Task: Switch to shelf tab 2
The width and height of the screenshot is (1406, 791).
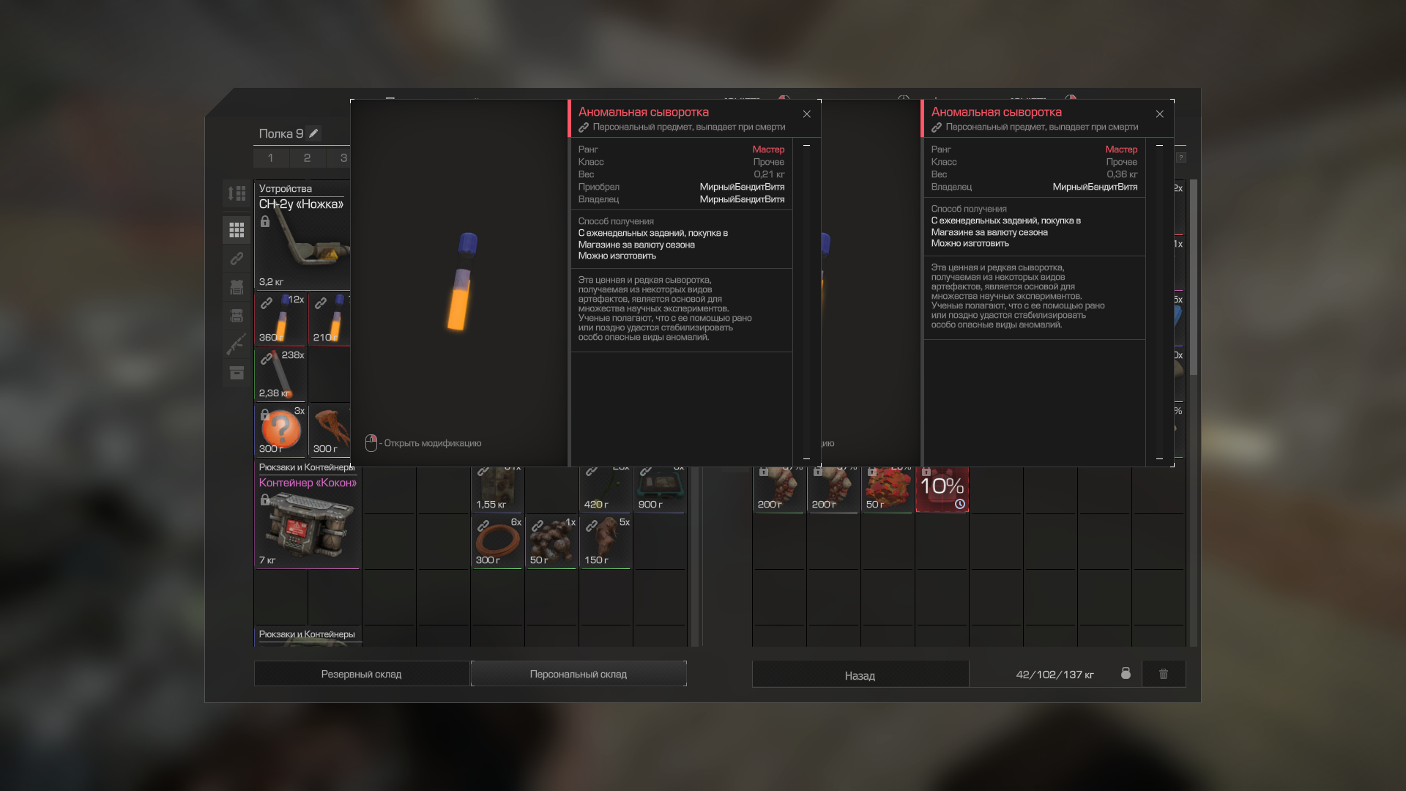Action: pyautogui.click(x=307, y=157)
